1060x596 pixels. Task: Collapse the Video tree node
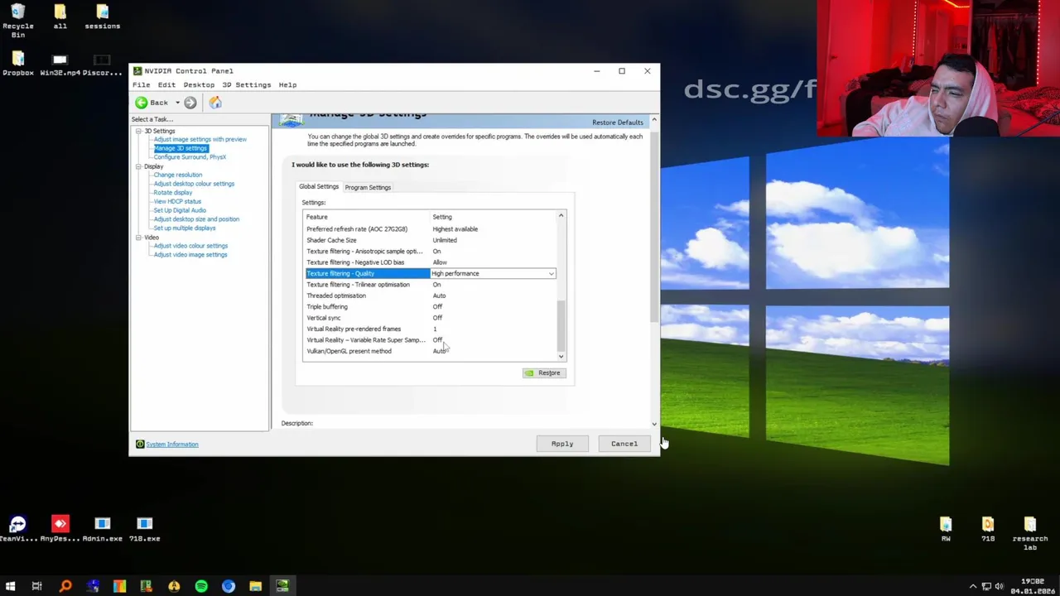139,238
